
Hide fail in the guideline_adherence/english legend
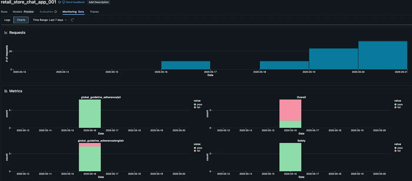coord(198,150)
